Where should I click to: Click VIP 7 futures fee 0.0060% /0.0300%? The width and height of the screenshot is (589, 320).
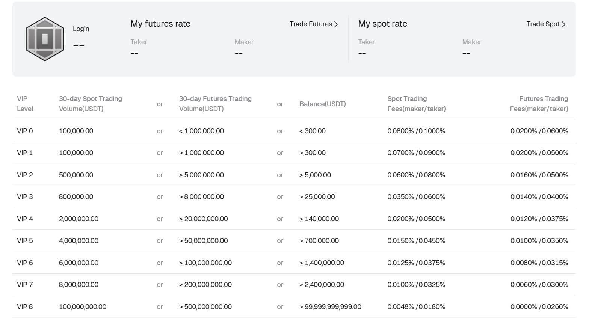pos(539,285)
